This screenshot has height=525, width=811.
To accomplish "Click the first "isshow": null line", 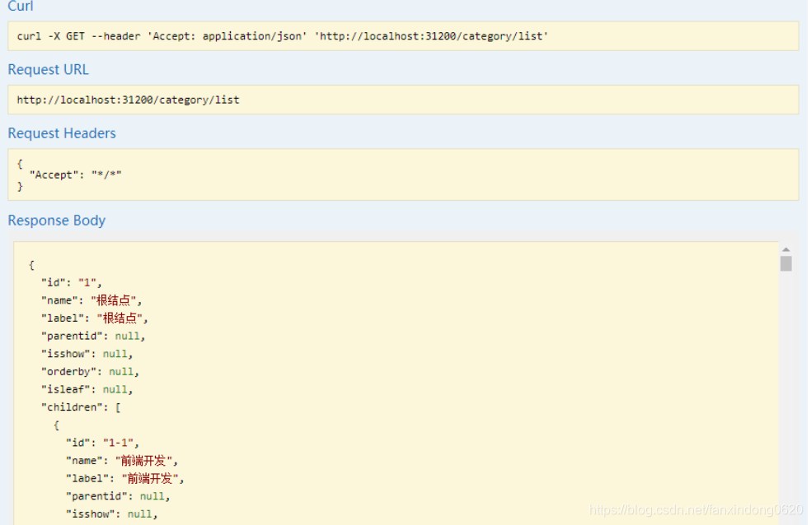I will coord(87,354).
